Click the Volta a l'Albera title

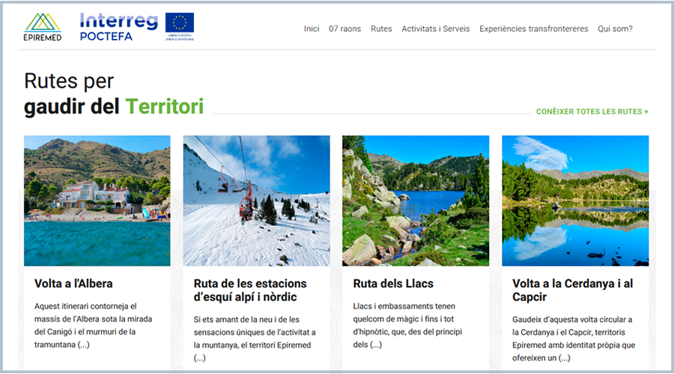pos(73,283)
